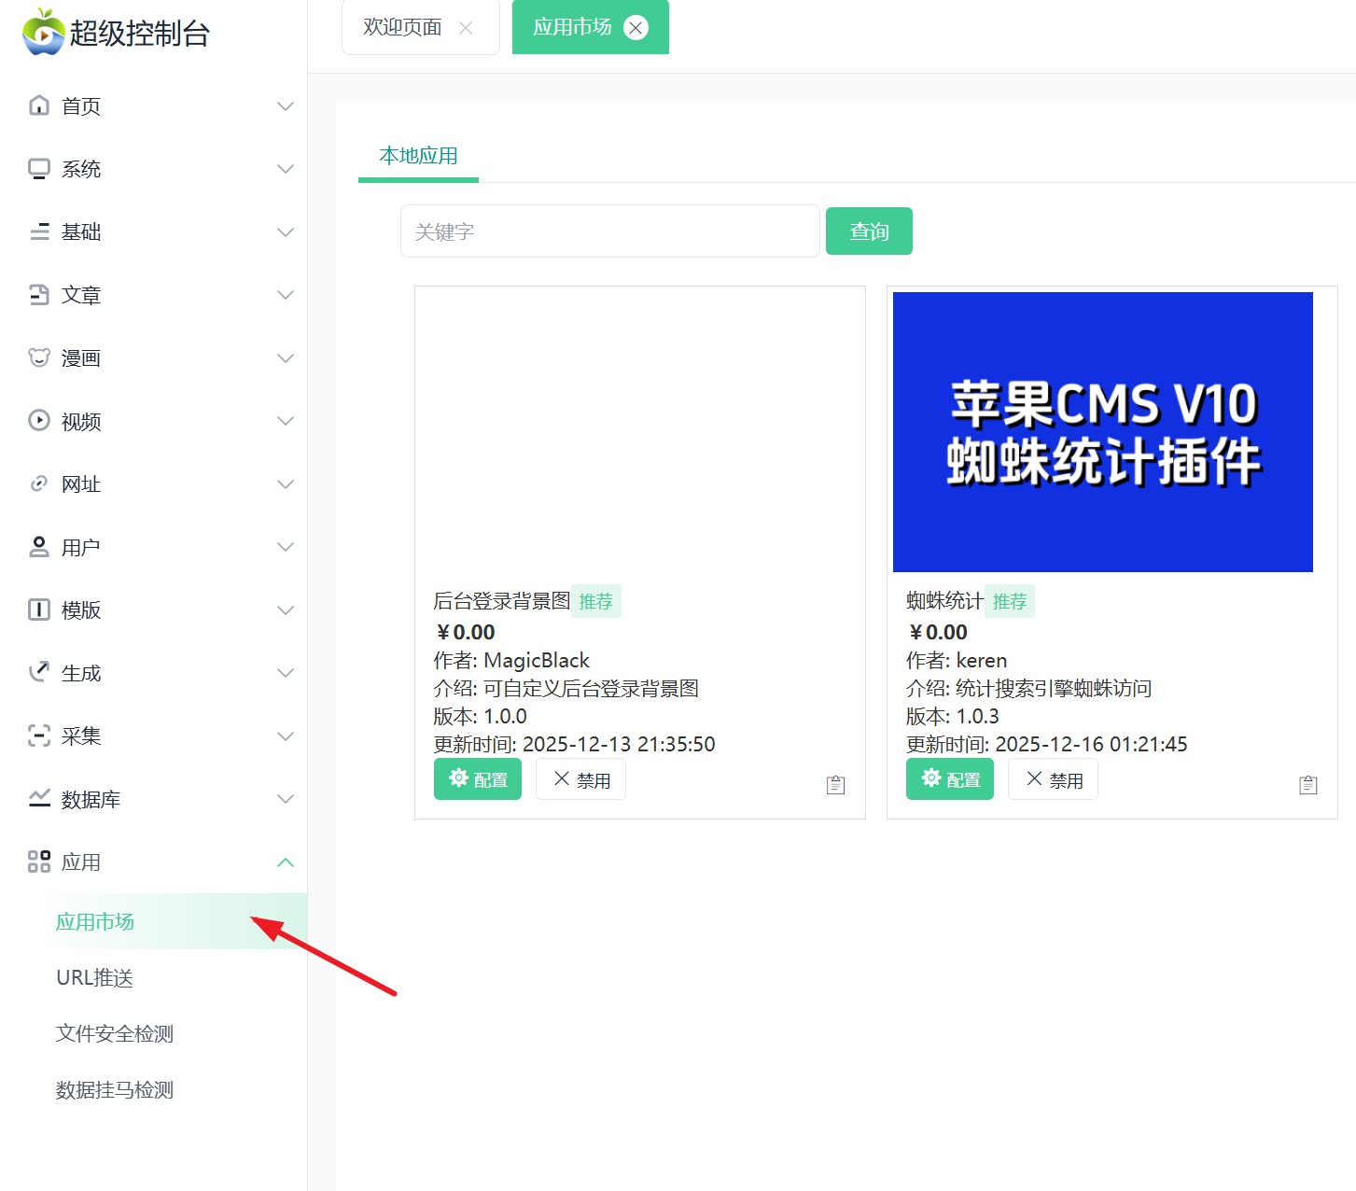Select the 本地应用 tab

(418, 156)
